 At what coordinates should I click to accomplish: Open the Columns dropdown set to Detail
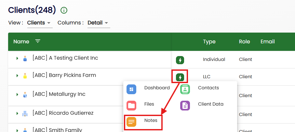click(98, 23)
